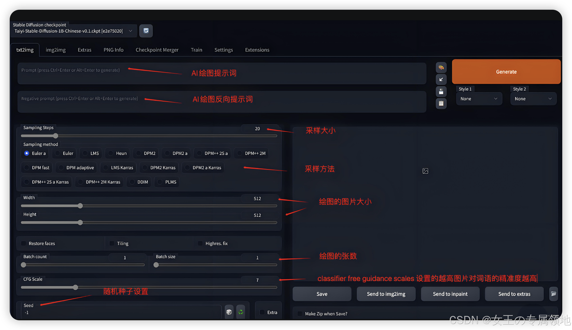Select DPM adaptive sampling method
The image size is (572, 330).
(x=76, y=168)
